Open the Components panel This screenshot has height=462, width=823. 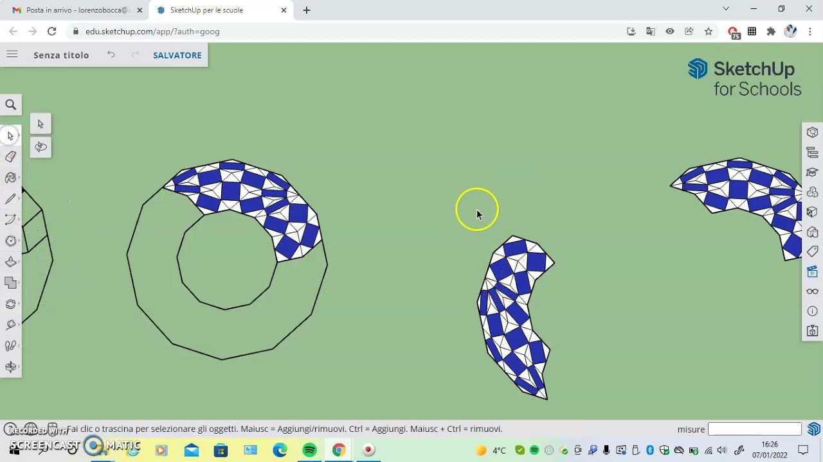coord(813,192)
